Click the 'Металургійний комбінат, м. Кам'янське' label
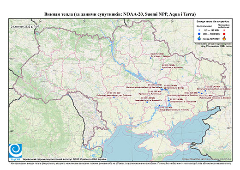 [x=144, y=87]
